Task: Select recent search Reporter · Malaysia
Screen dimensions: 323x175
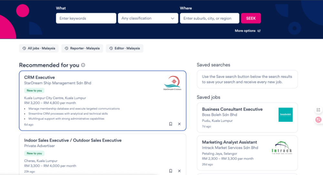Action: click(x=82, y=48)
